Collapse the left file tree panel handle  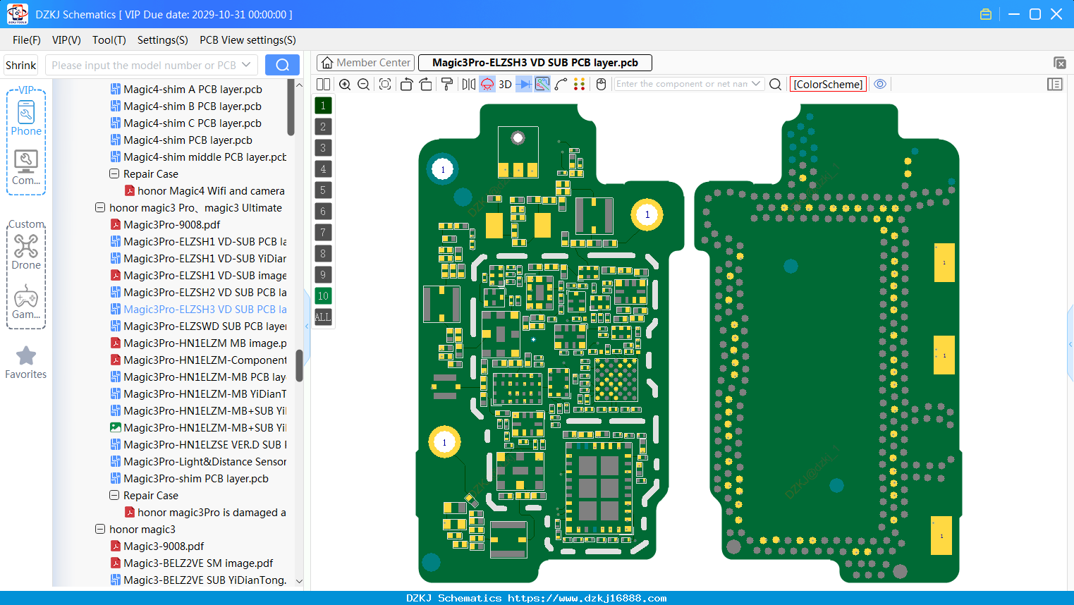[x=307, y=326]
